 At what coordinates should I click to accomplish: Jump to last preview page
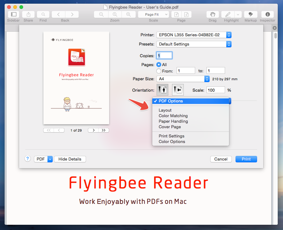point(104,130)
